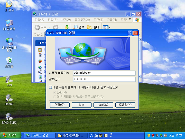The image size is (185, 139).
Task: Click the Forward arrow in Network Connections
Action: point(56,27)
